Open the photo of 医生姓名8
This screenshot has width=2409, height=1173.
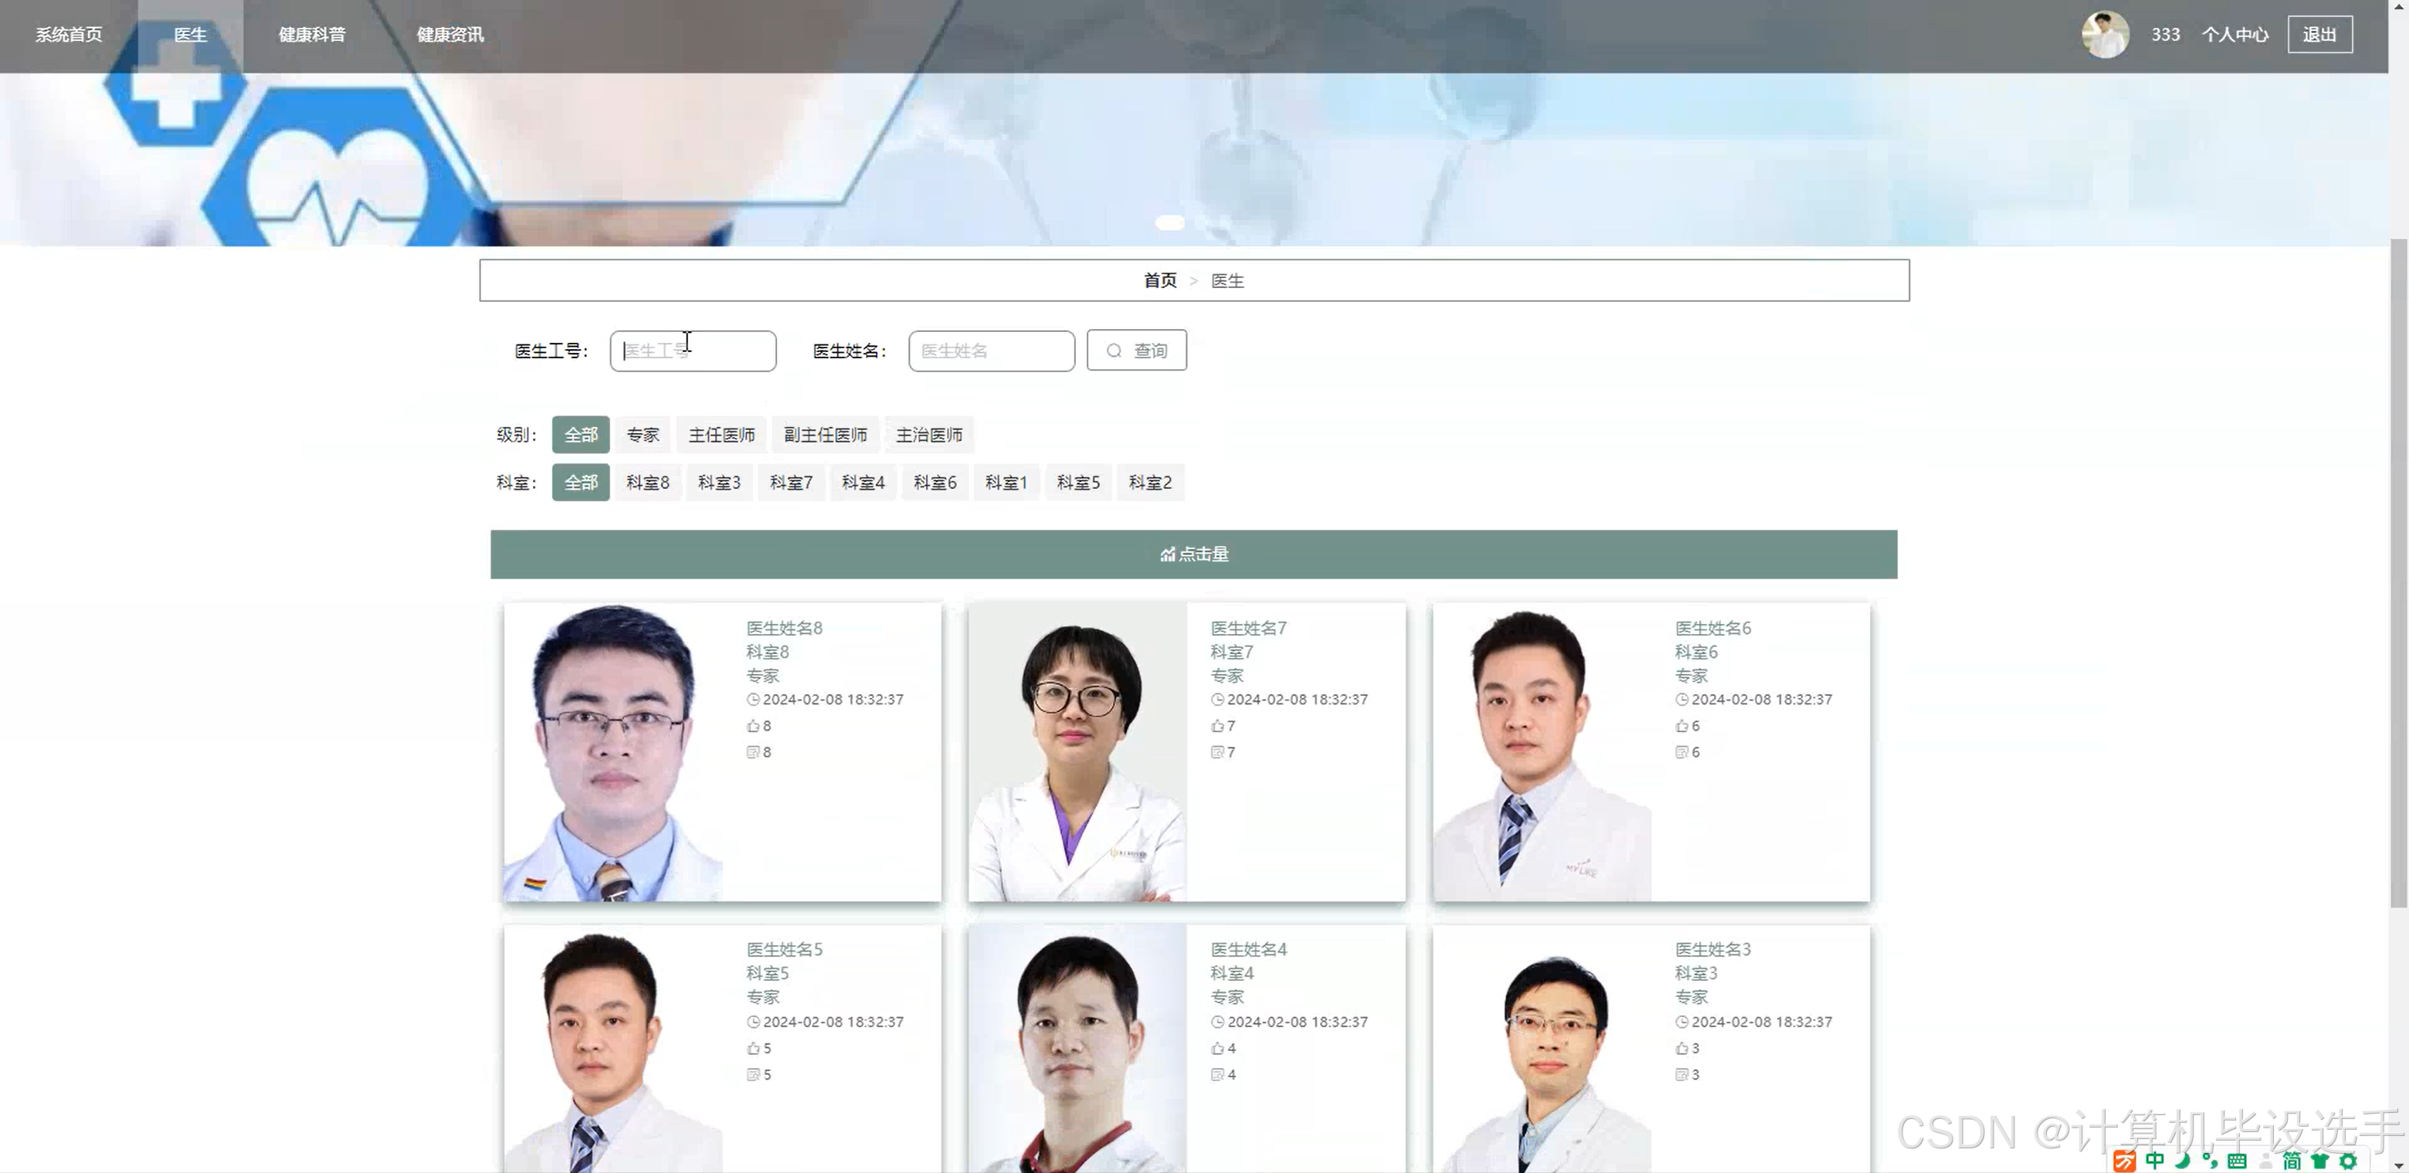[612, 752]
